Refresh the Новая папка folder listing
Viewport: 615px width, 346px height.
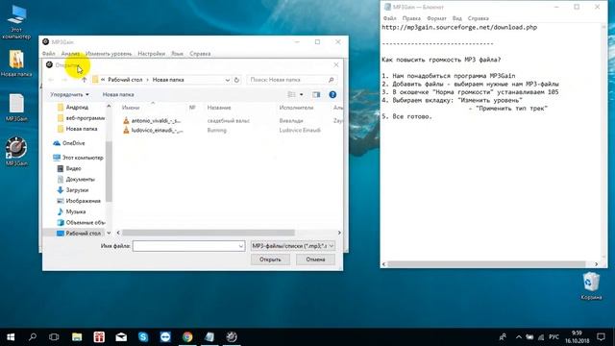point(236,80)
